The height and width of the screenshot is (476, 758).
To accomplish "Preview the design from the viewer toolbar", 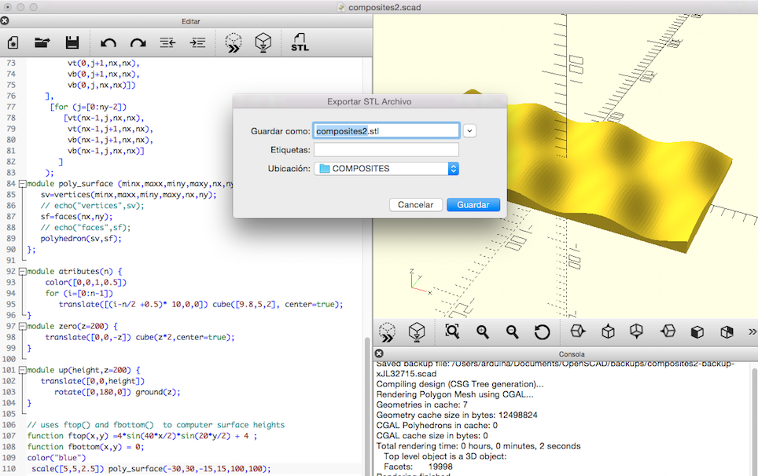I will pos(387,332).
